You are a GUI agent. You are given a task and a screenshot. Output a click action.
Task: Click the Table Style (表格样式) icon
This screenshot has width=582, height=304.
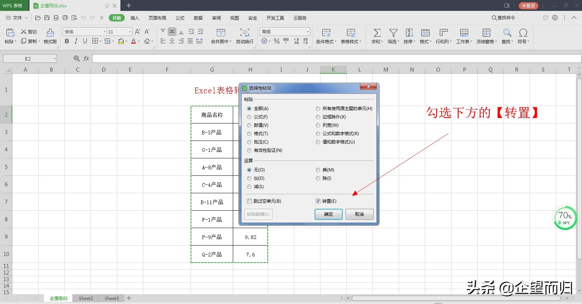(351, 33)
